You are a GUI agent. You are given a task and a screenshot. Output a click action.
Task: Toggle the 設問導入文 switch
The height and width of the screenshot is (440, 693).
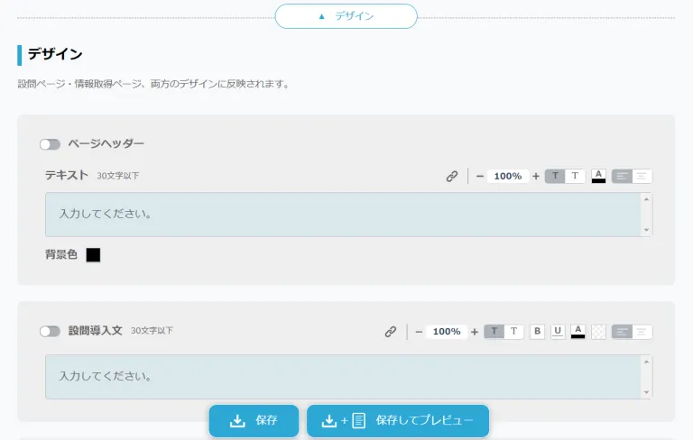(50, 331)
